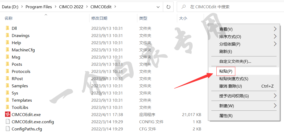Click the Protocols folder icon
The width and height of the screenshot is (284, 140).
click(x=7, y=71)
